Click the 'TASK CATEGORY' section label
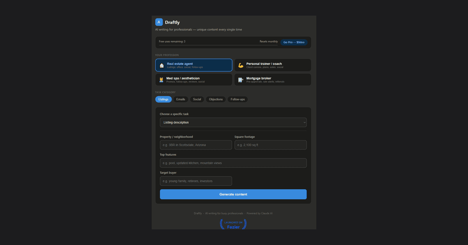 click(165, 92)
